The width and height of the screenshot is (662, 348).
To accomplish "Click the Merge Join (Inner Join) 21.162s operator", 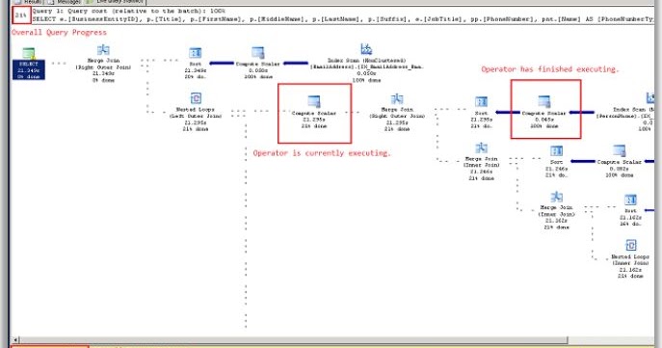I will point(556,210).
